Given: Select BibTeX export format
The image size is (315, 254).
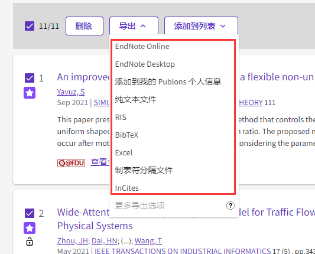Looking at the screenshot, I should pos(173,135).
